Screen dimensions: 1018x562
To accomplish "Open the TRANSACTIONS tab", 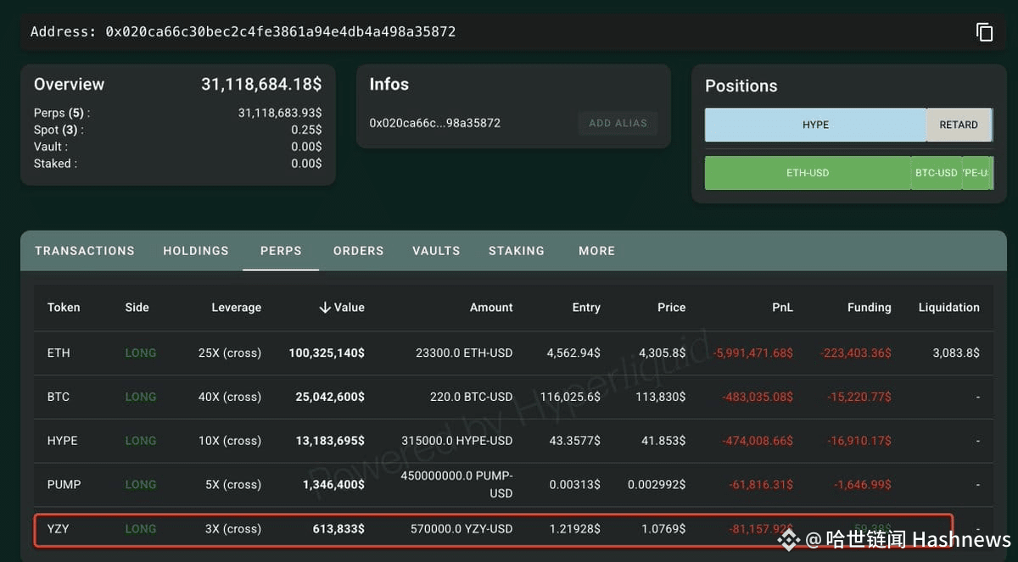I will pyautogui.click(x=85, y=251).
